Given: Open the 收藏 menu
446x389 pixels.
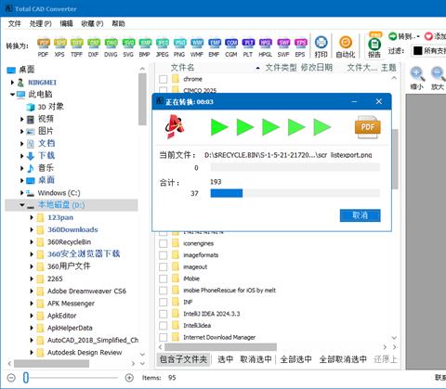Looking at the screenshot, I should click(x=92, y=23).
